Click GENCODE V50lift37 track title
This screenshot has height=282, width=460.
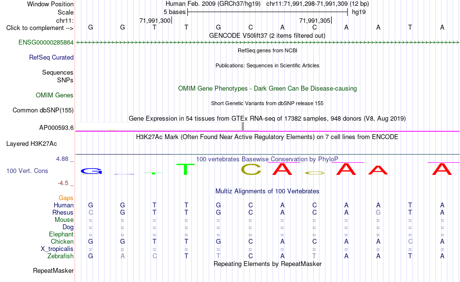click(x=267, y=35)
